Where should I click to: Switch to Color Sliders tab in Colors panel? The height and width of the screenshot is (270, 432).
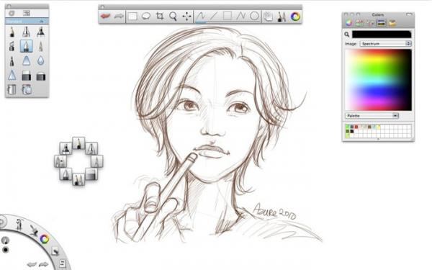pos(359,23)
